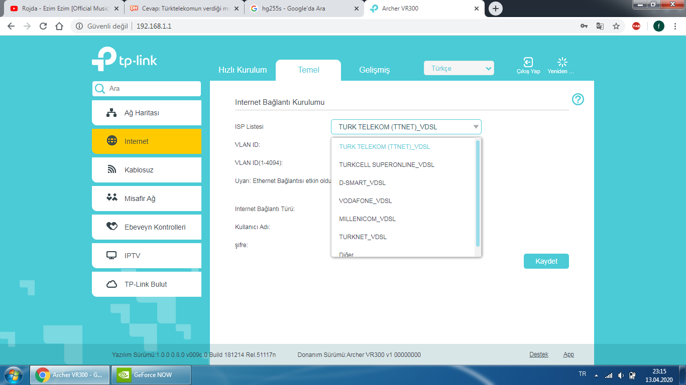This screenshot has width=686, height=385.
Task: Show hidden tray icons arrow
Action: tap(597, 375)
